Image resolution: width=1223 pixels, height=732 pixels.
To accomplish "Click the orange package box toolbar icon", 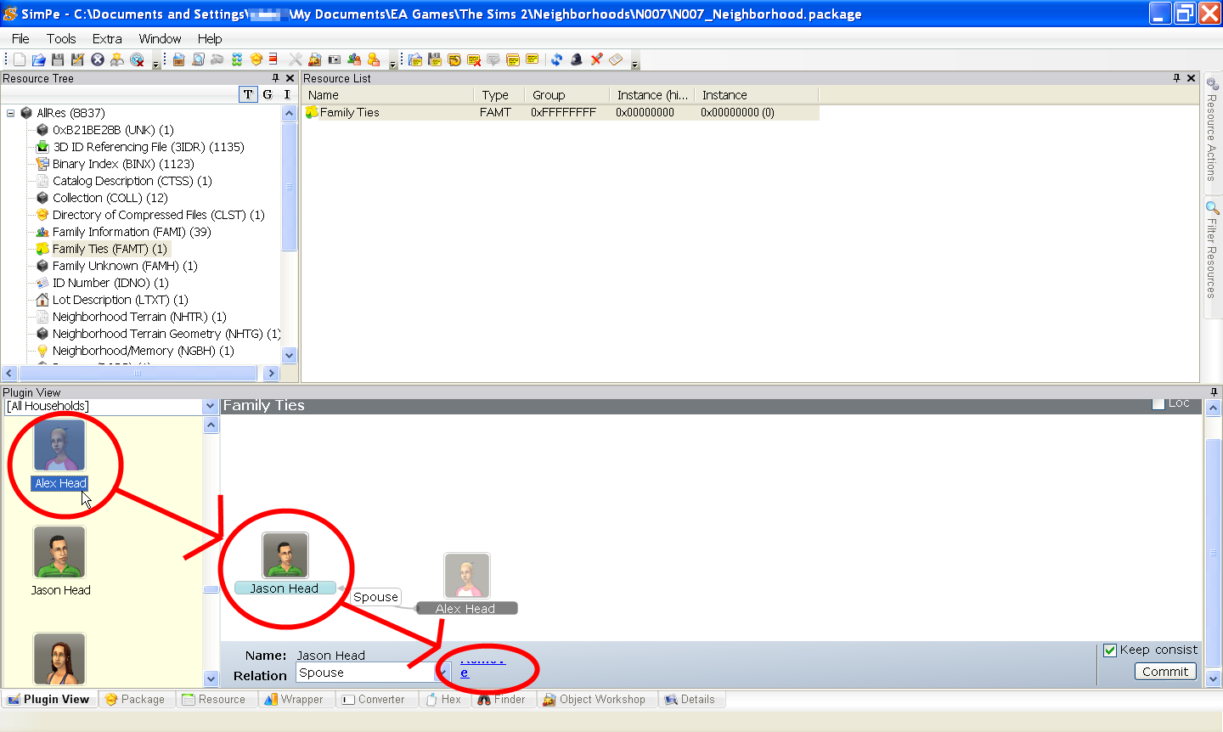I will (256, 59).
